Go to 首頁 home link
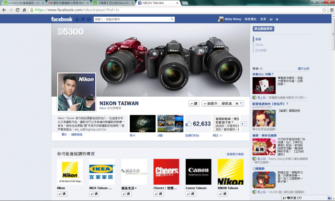335x201 pixels. 263,19
